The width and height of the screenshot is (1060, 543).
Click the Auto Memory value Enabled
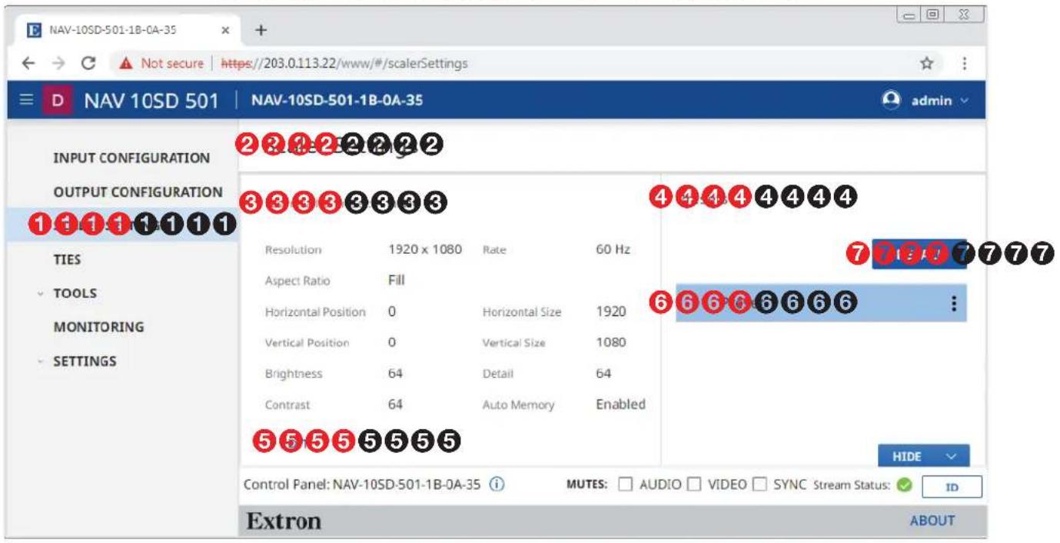coord(620,404)
